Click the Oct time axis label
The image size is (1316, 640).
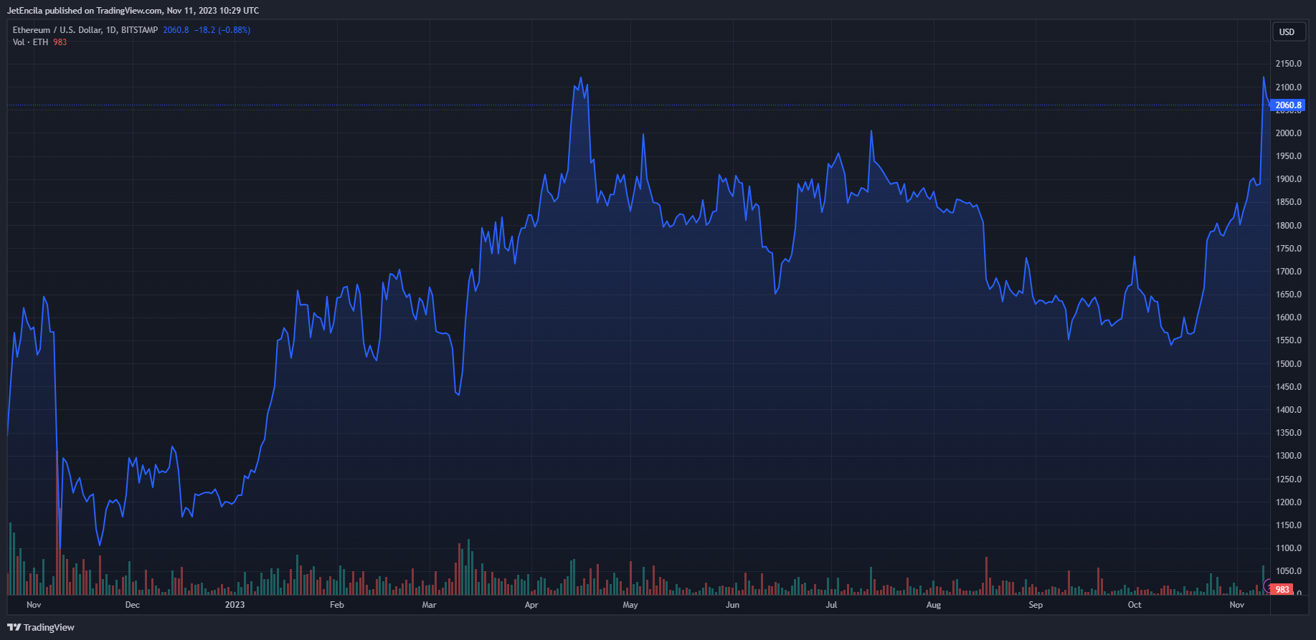(1135, 605)
